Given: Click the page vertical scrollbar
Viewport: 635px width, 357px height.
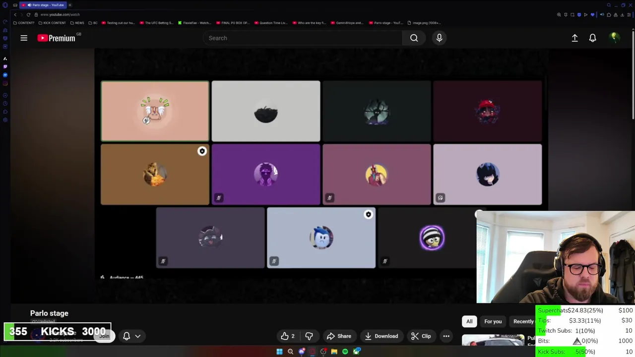Looking at the screenshot, I should tap(633, 74).
